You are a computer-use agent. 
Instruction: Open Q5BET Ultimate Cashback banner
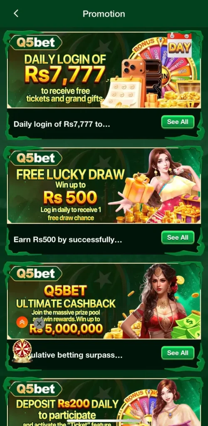pos(104,301)
